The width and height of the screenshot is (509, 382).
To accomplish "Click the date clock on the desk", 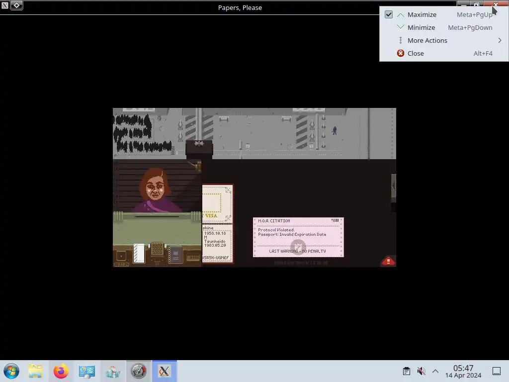I will point(121,265).
